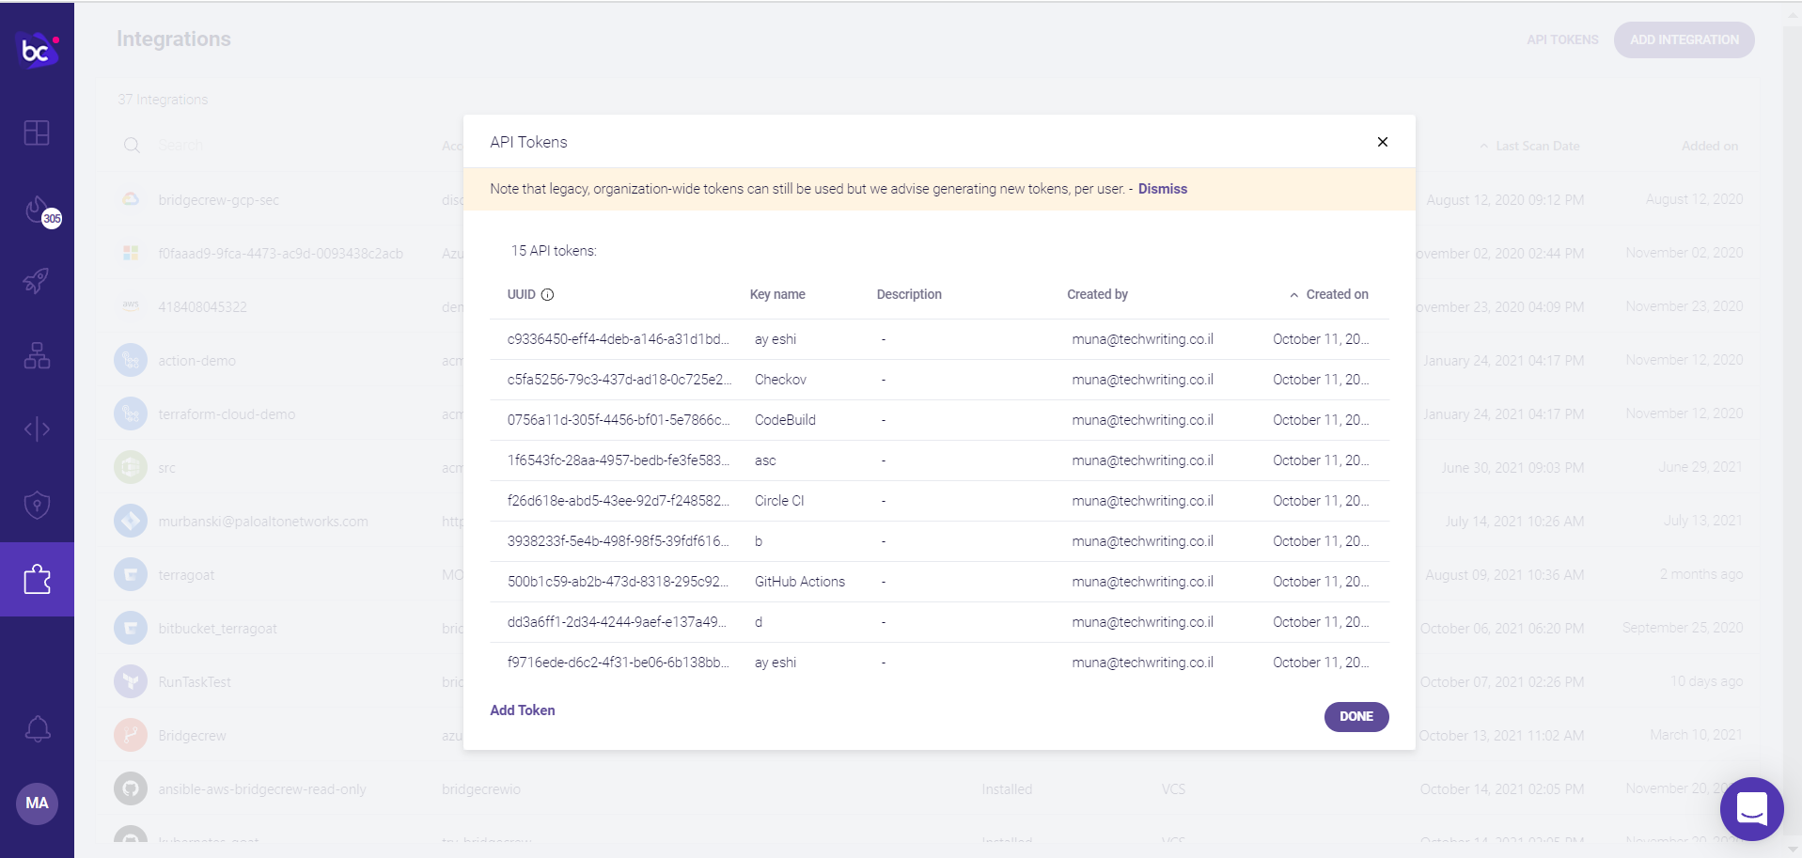Open the hierarchy diagram sidebar icon
The image size is (1802, 858).
[37, 355]
